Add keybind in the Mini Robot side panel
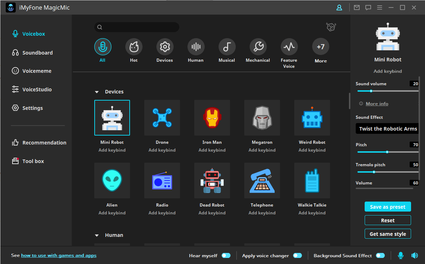Viewport: 425px width, 264px height. point(387,71)
